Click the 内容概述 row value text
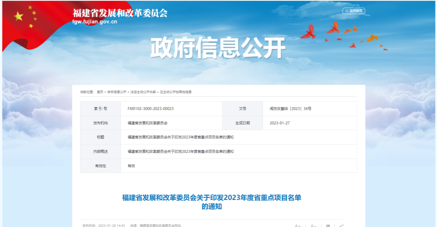 pos(180,152)
